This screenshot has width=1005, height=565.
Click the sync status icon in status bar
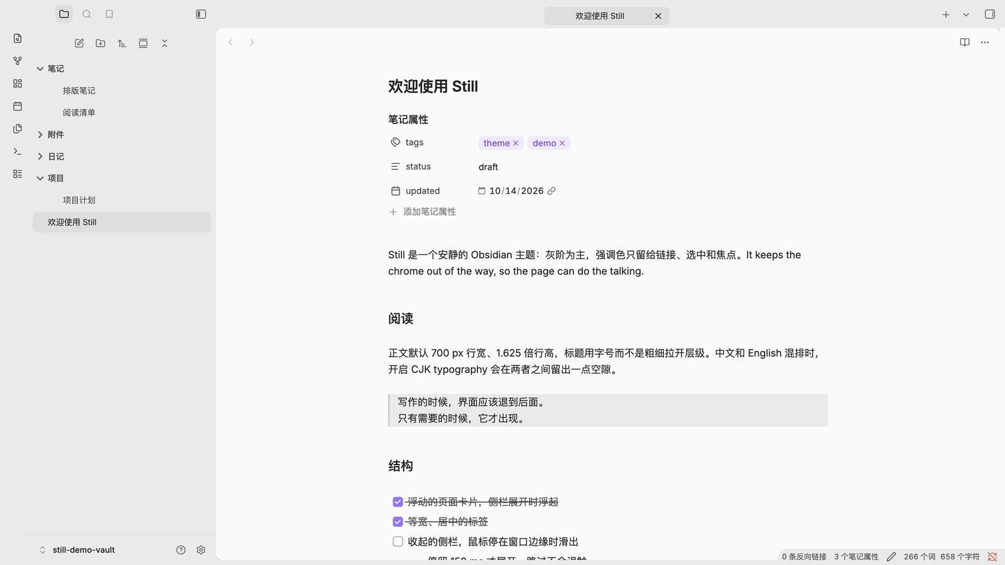[992, 557]
